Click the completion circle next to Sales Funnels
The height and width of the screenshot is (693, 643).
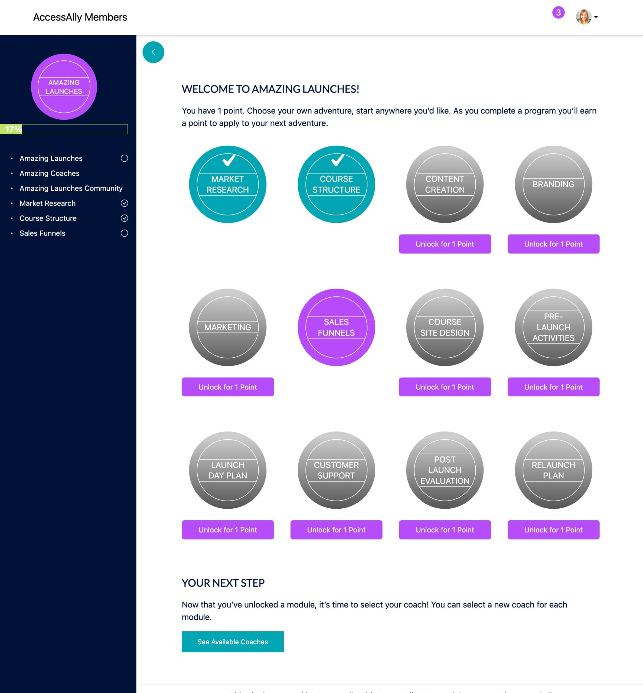coord(125,233)
